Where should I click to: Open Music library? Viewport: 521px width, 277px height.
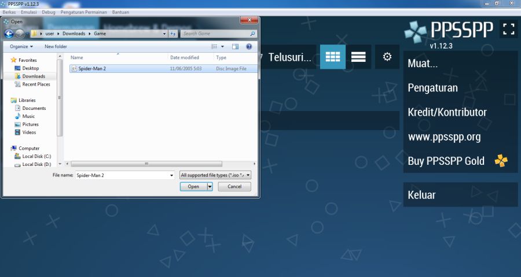28,116
